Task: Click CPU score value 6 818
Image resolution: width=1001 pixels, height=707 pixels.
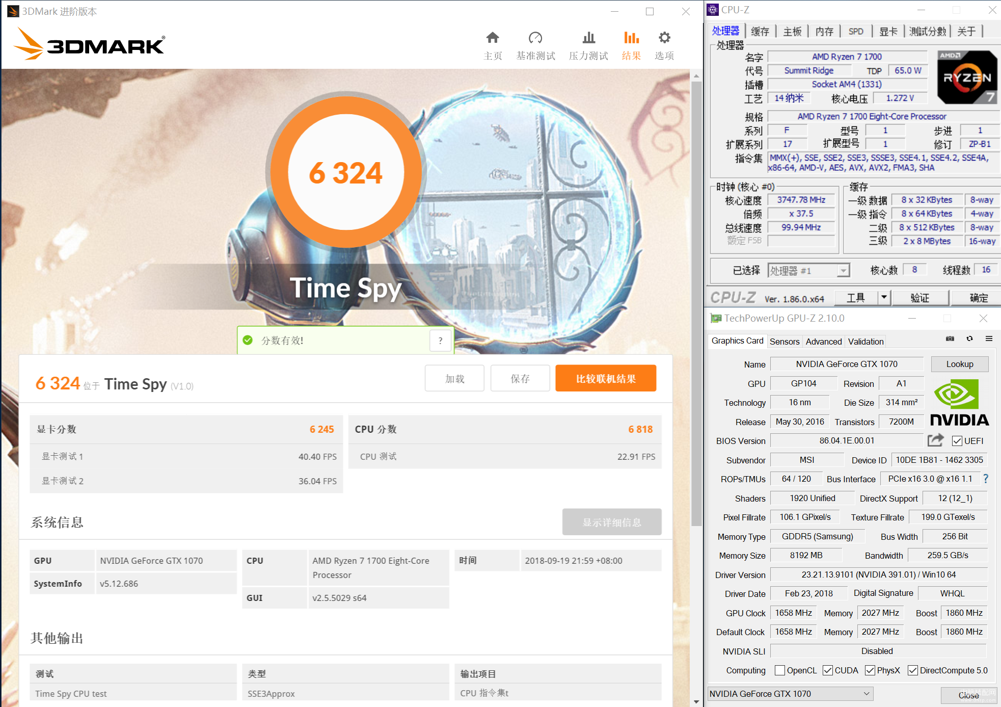Action: [640, 429]
